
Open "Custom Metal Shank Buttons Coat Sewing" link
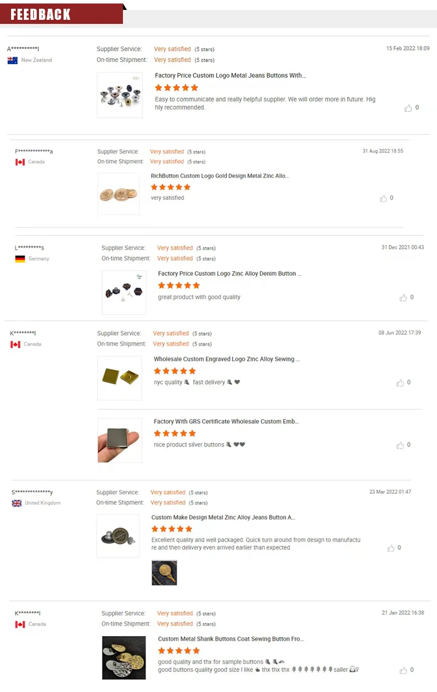[231, 639]
